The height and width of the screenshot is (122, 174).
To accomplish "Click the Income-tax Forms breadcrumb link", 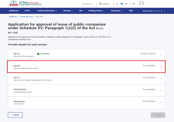I will point(27,16).
